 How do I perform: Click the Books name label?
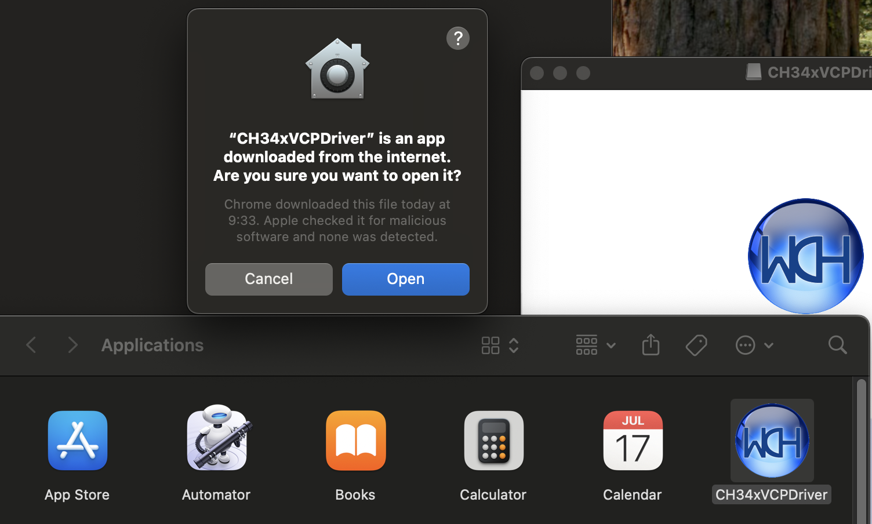click(x=355, y=494)
